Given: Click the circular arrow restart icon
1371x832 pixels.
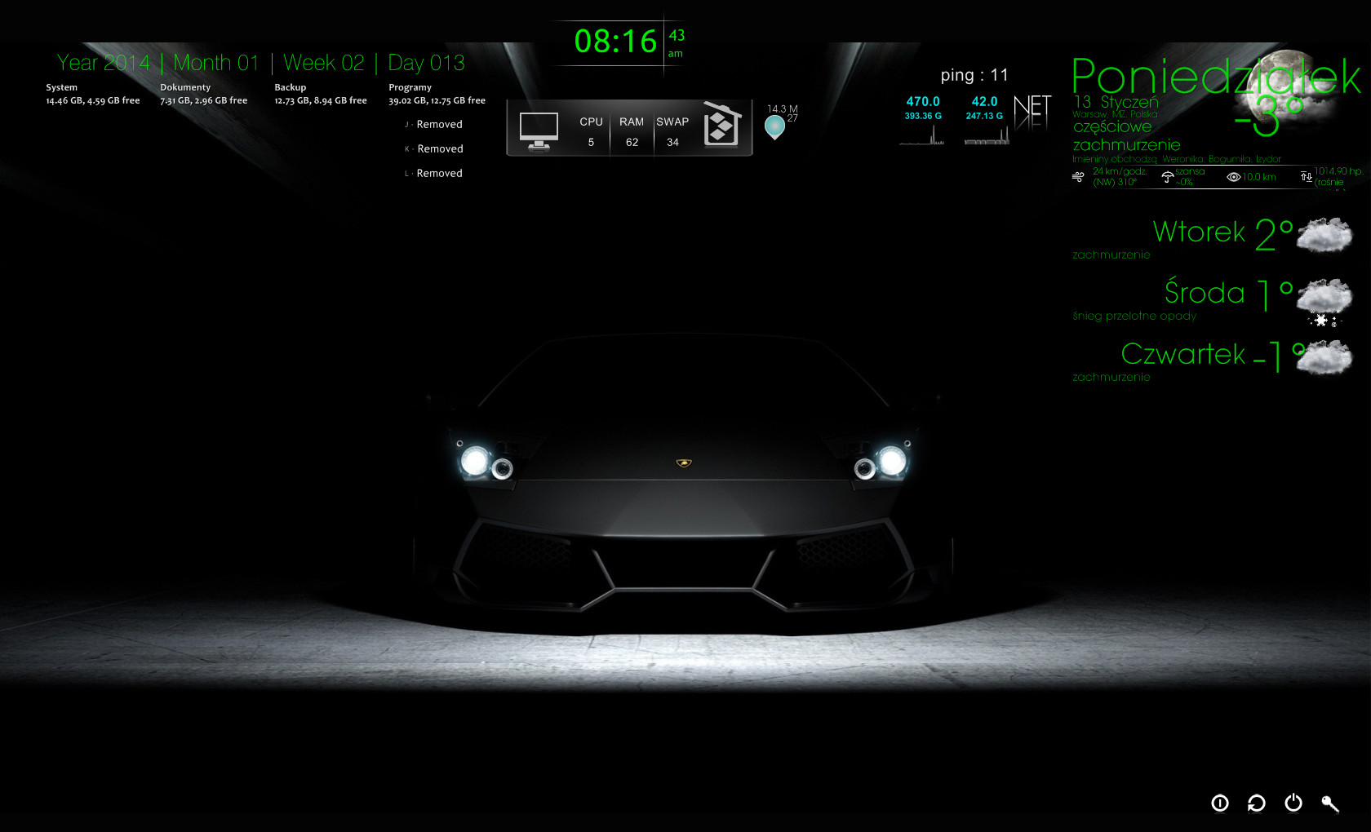Looking at the screenshot, I should click(x=1257, y=803).
